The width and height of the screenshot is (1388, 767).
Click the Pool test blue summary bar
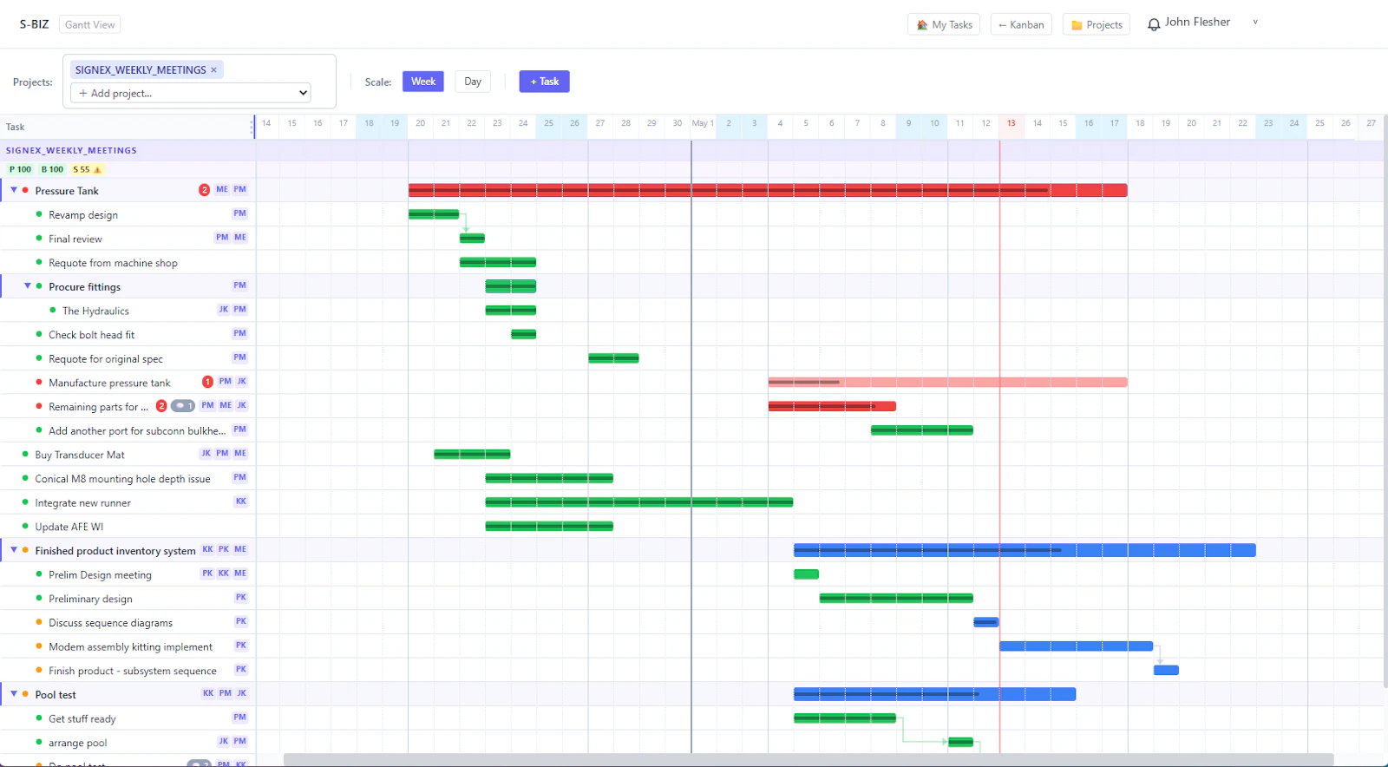pos(935,694)
